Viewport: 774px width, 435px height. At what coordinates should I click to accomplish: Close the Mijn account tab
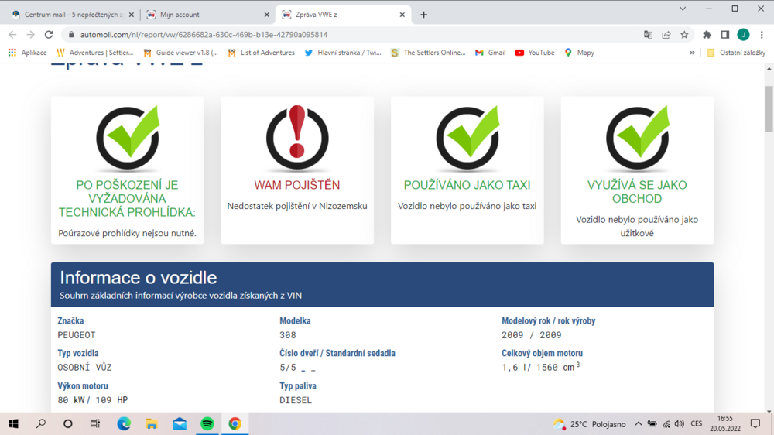tap(266, 15)
